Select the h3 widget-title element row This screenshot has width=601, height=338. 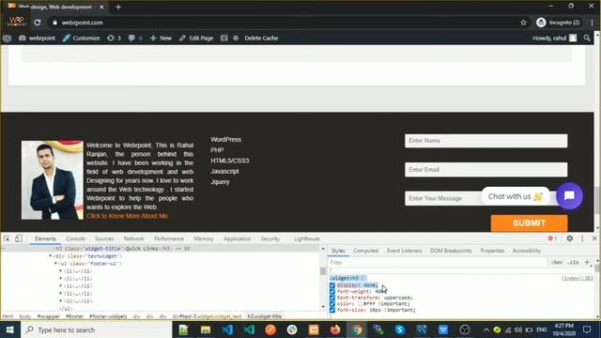point(160,248)
